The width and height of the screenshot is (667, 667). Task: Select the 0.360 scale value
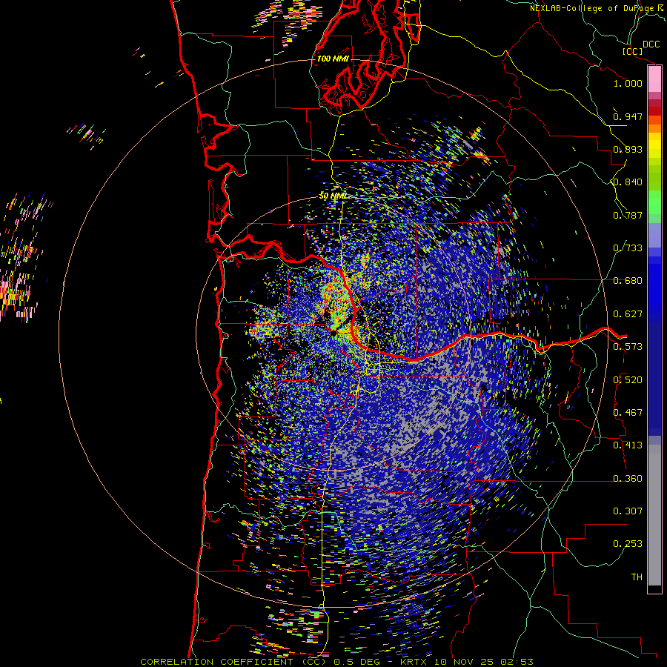click(628, 479)
